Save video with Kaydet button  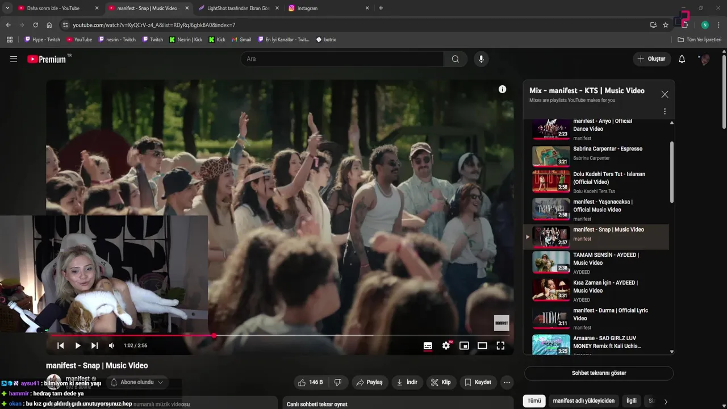(x=478, y=382)
